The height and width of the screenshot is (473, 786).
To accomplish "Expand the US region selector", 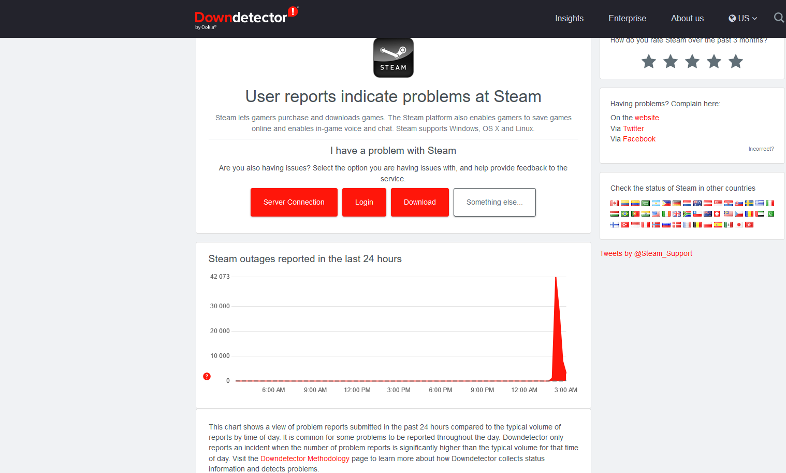I will coord(743,18).
